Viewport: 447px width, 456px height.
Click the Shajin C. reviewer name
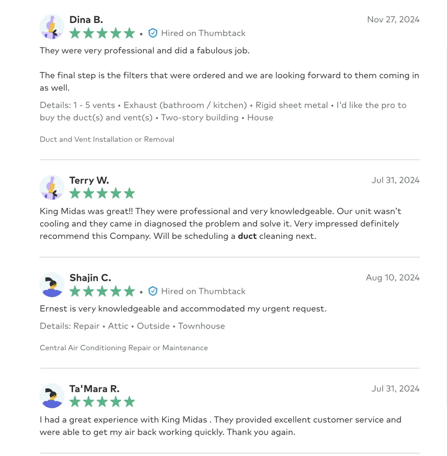[x=90, y=278]
